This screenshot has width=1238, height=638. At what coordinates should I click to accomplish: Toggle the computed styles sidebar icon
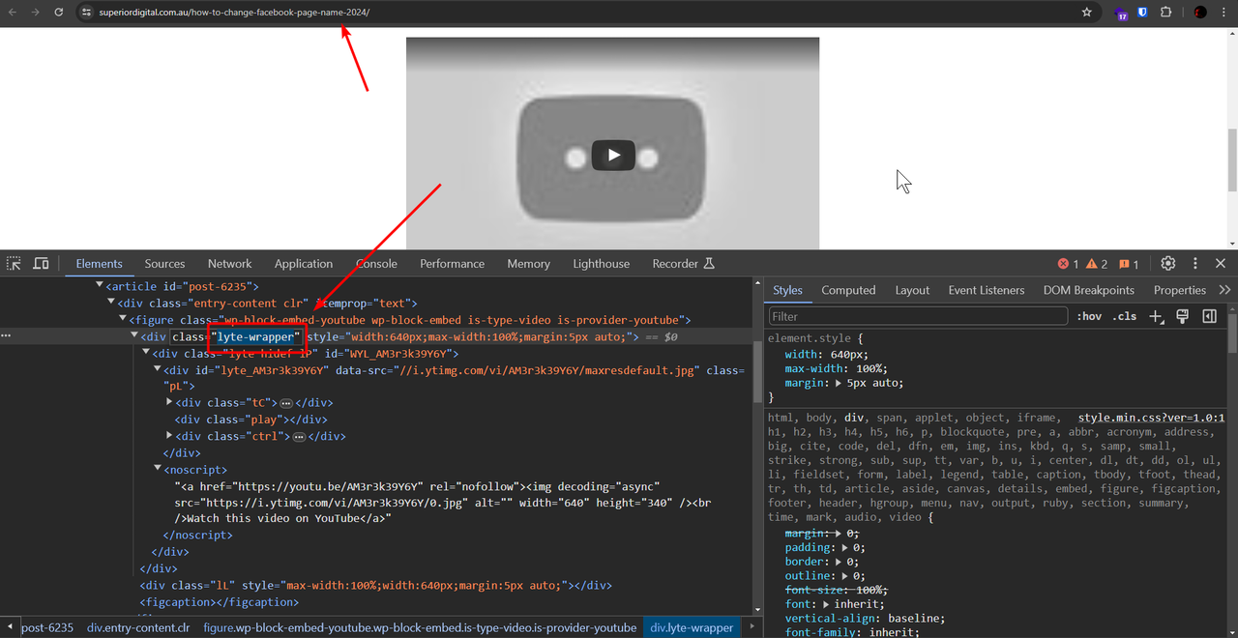1209,316
